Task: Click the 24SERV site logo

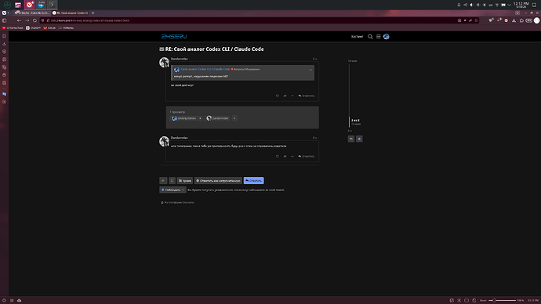Action: pos(174,37)
